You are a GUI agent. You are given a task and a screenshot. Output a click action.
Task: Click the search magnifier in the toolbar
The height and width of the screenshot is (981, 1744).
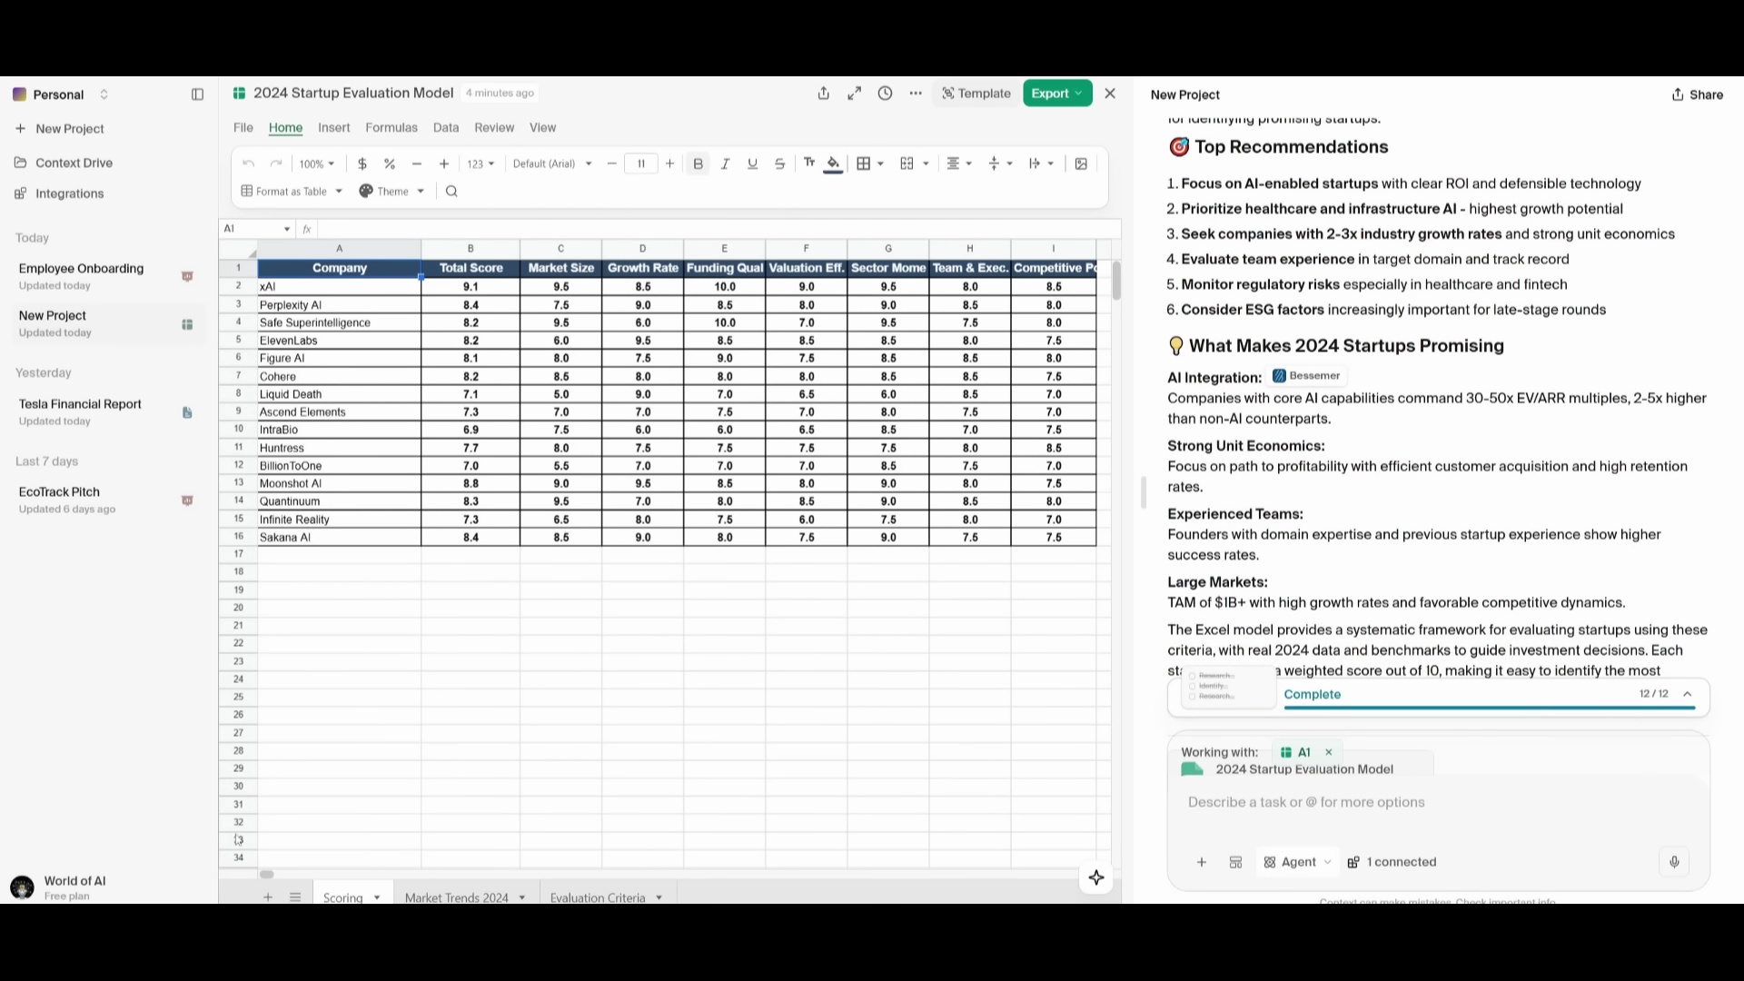click(x=452, y=192)
